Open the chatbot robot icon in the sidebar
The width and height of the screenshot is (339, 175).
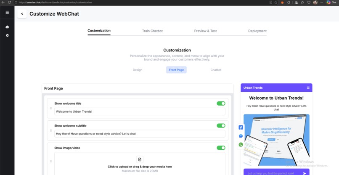coord(7,27)
